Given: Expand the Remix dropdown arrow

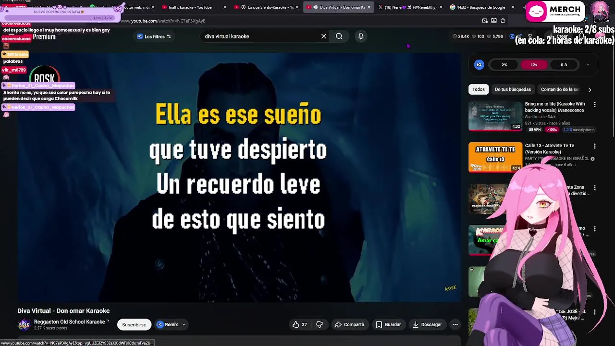Looking at the screenshot, I should (184, 325).
